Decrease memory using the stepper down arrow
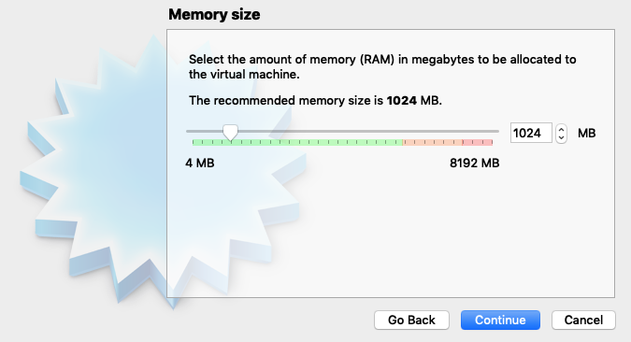Image resolution: width=631 pixels, height=342 pixels. click(562, 138)
